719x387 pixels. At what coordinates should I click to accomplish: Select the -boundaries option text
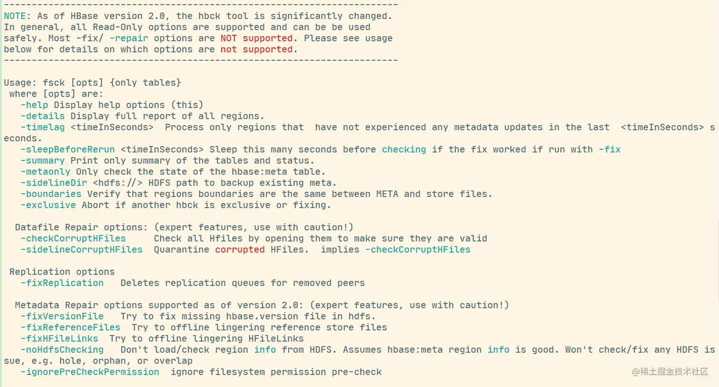[51, 194]
